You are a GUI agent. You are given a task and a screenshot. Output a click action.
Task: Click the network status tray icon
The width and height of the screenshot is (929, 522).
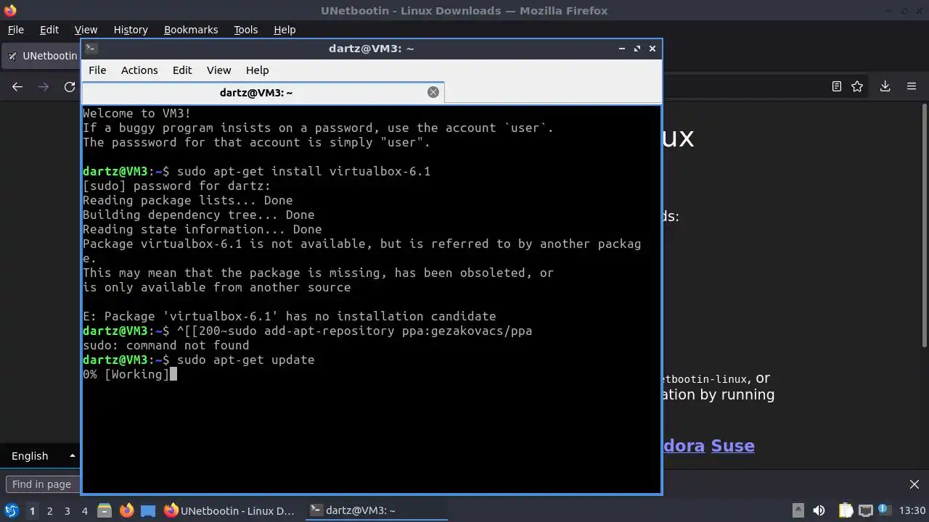click(865, 510)
